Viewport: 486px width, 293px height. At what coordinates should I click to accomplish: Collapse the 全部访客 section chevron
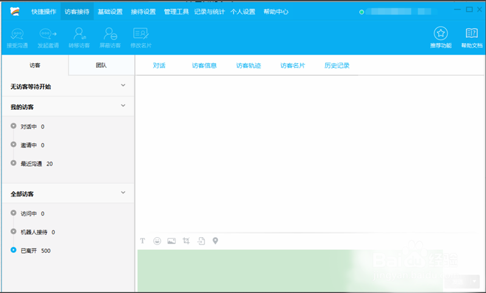pyautogui.click(x=123, y=192)
